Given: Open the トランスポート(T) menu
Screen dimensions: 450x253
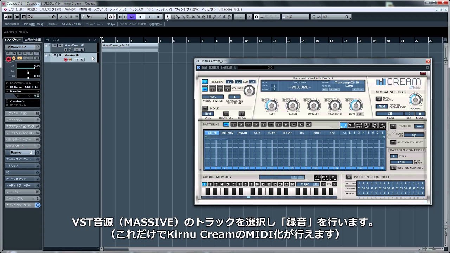Looking at the screenshot, I should 141,9.
